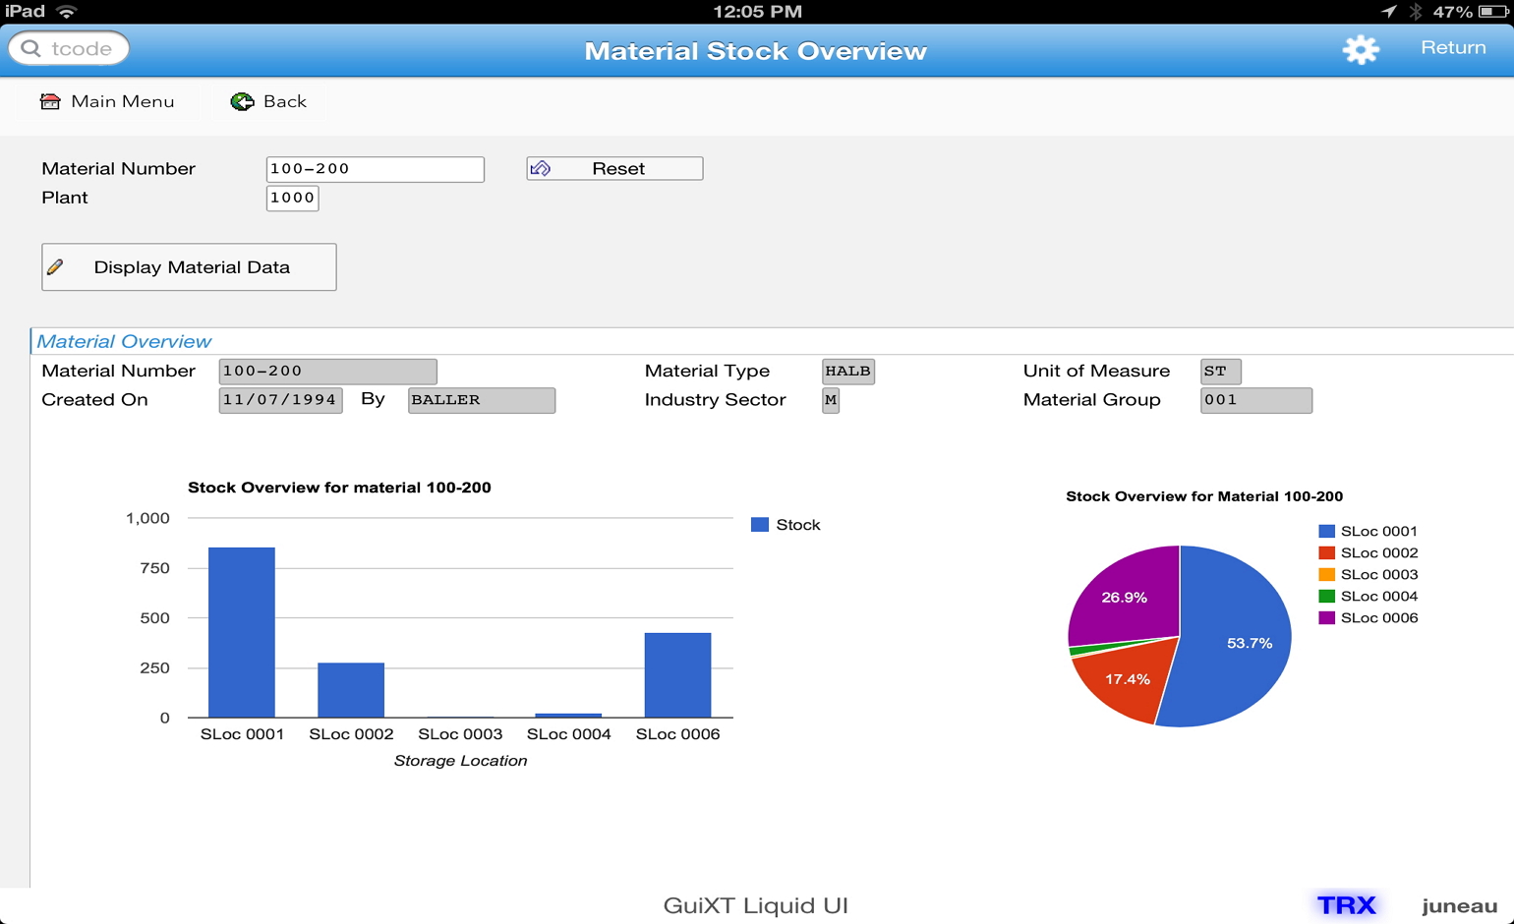Click the green SLoc 0004 legend swatch
Image resolution: width=1514 pixels, height=924 pixels.
(1326, 596)
